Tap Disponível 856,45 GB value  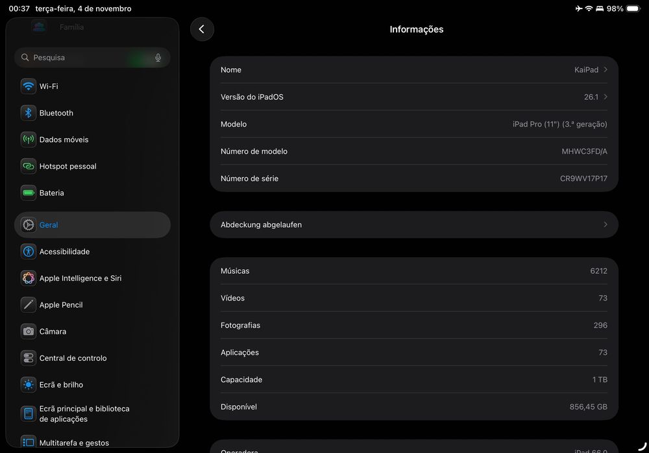(x=588, y=407)
